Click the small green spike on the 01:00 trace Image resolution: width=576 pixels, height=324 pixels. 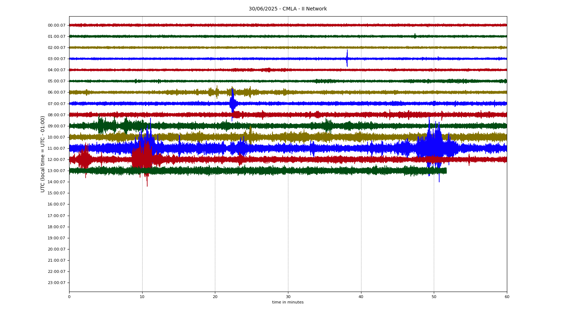pos(415,36)
